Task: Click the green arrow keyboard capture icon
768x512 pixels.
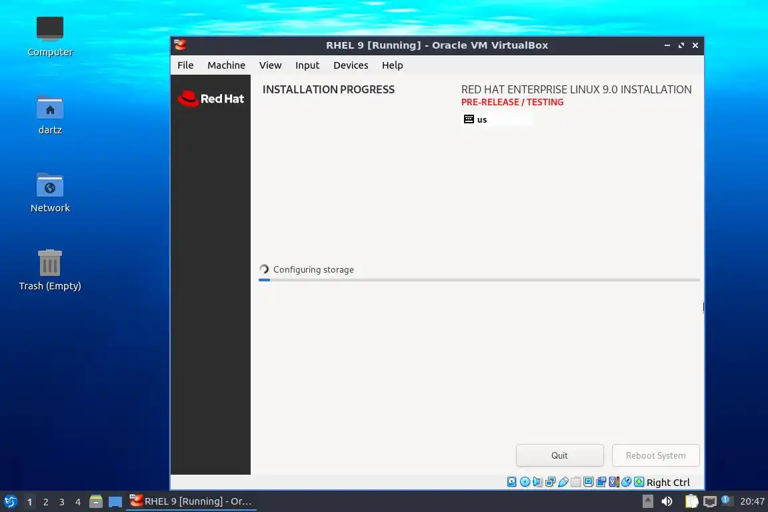Action: click(639, 482)
